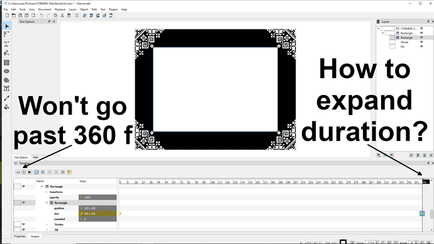Switch to the Properties tab
This screenshot has height=244, width=434.
click(x=19, y=236)
